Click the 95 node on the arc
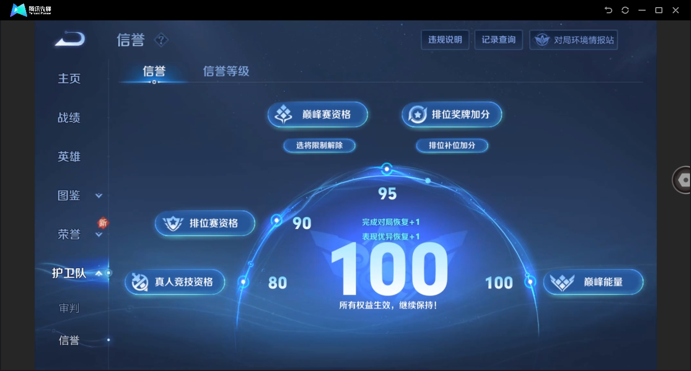This screenshot has height=371, width=691. click(387, 169)
